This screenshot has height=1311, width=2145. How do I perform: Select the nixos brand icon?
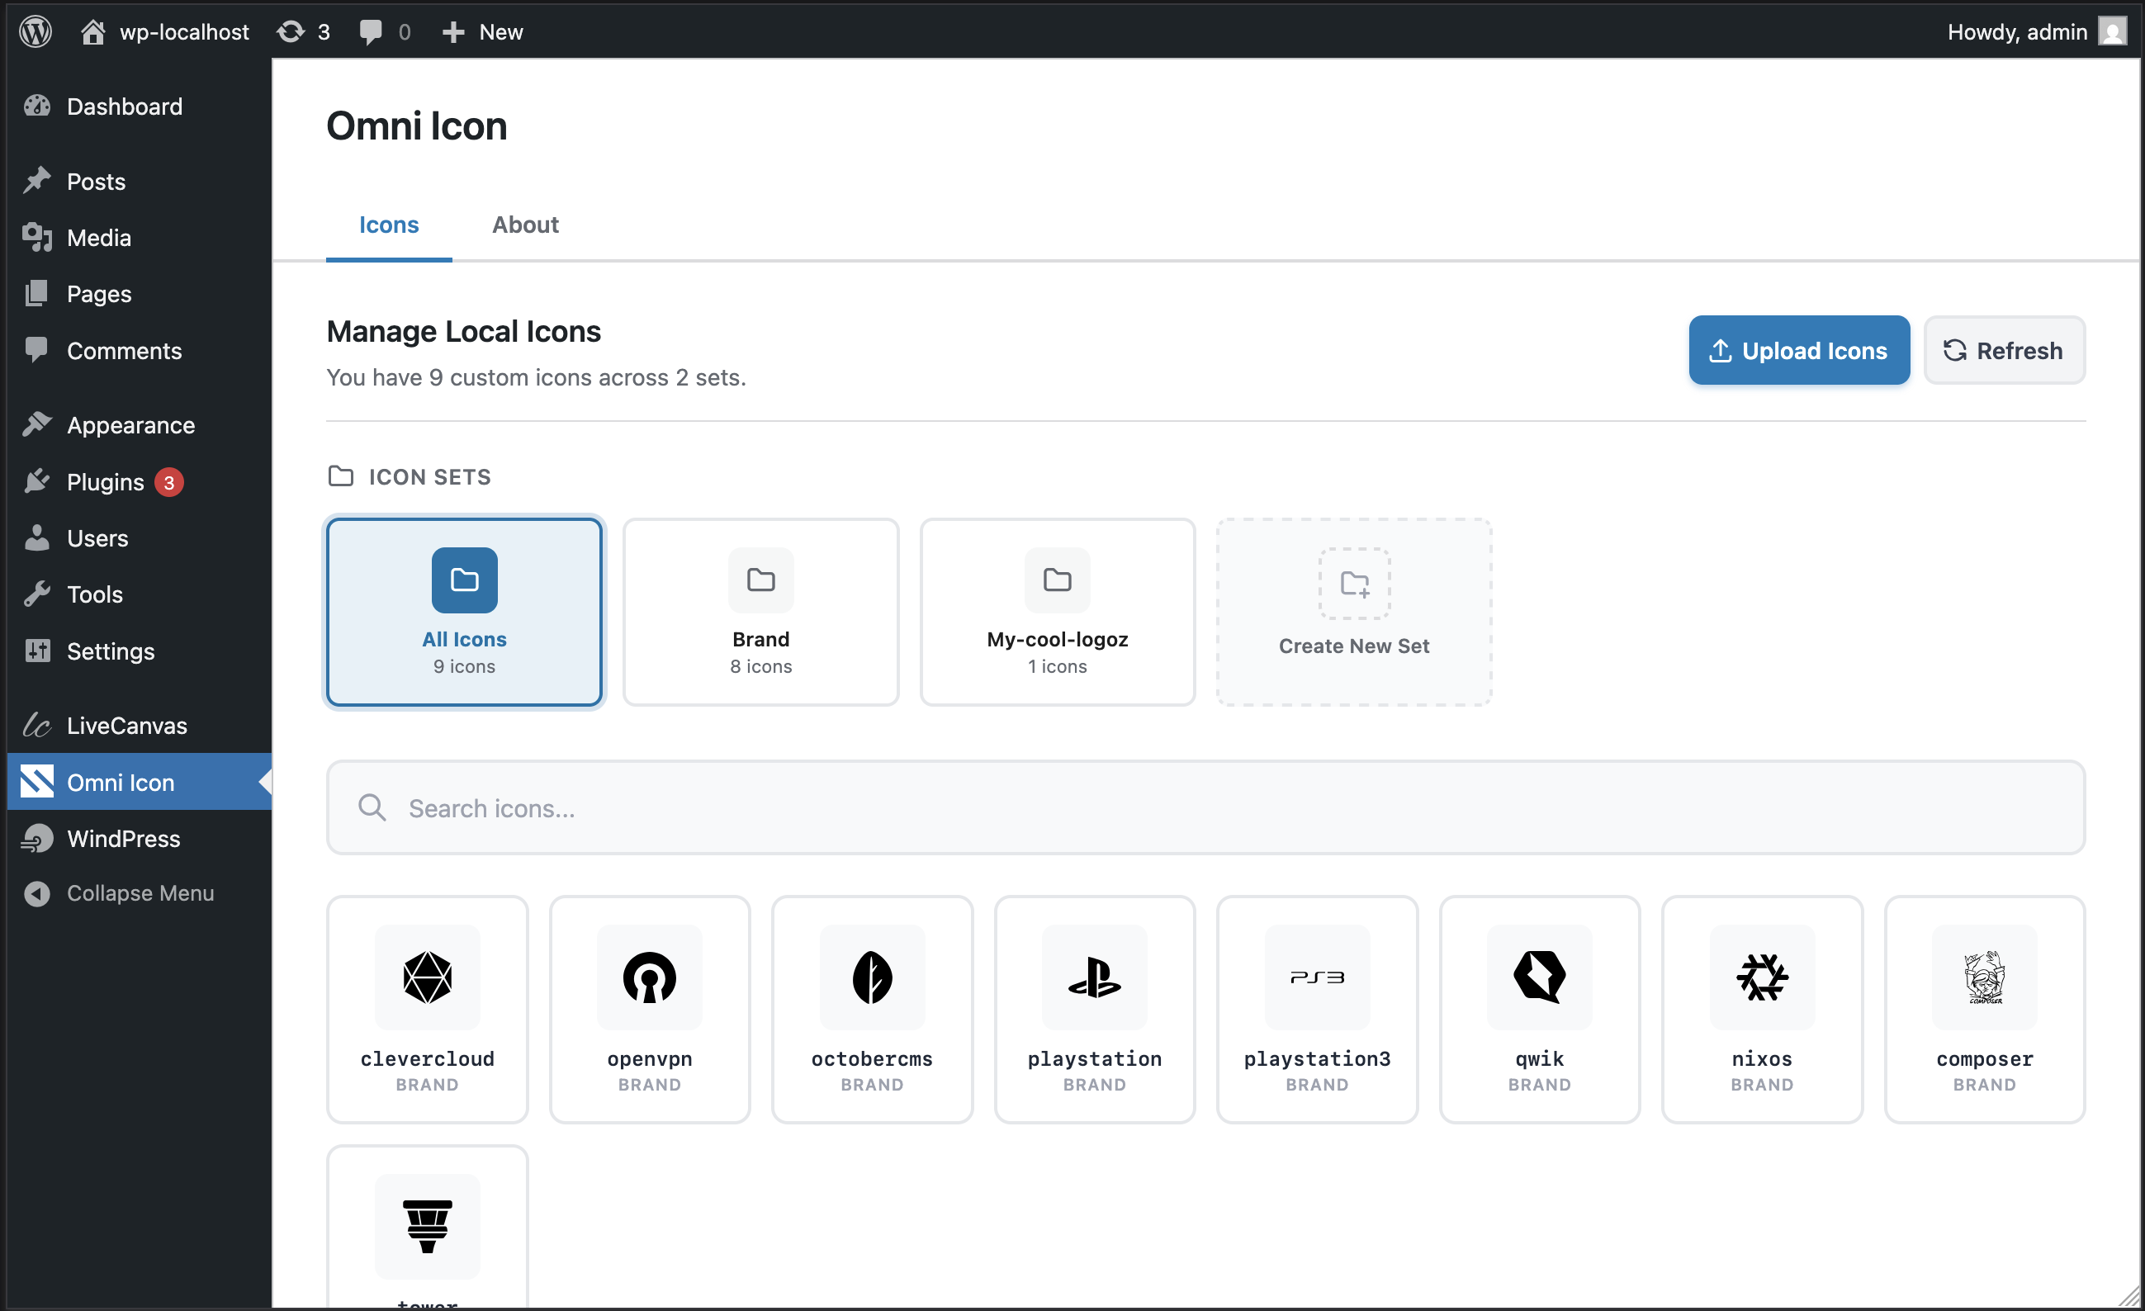pyautogui.click(x=1761, y=1010)
